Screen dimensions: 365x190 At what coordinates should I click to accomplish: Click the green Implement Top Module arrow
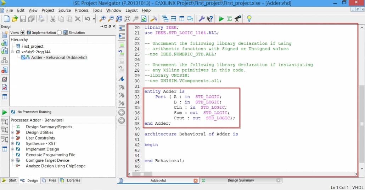tap(221, 19)
